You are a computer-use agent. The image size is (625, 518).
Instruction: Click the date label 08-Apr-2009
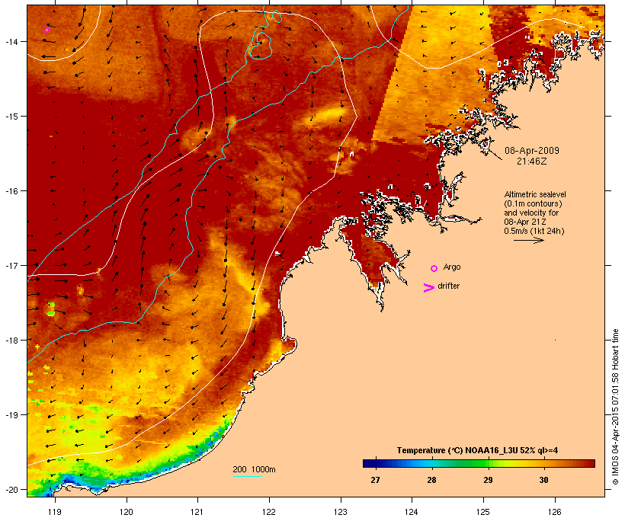[x=532, y=151]
